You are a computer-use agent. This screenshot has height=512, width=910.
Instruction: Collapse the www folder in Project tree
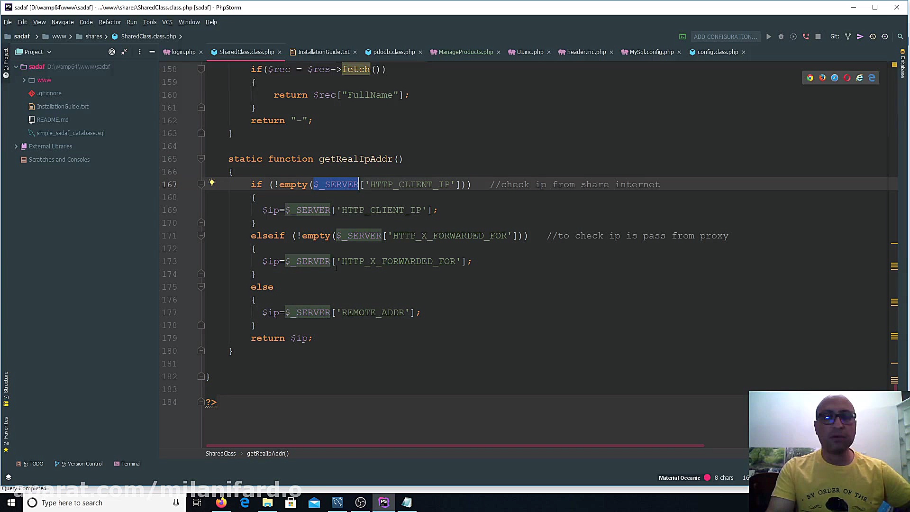[x=24, y=80]
